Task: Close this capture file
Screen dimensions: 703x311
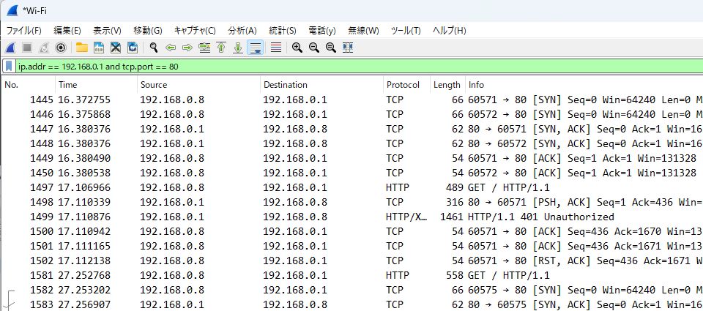Action: point(116,48)
